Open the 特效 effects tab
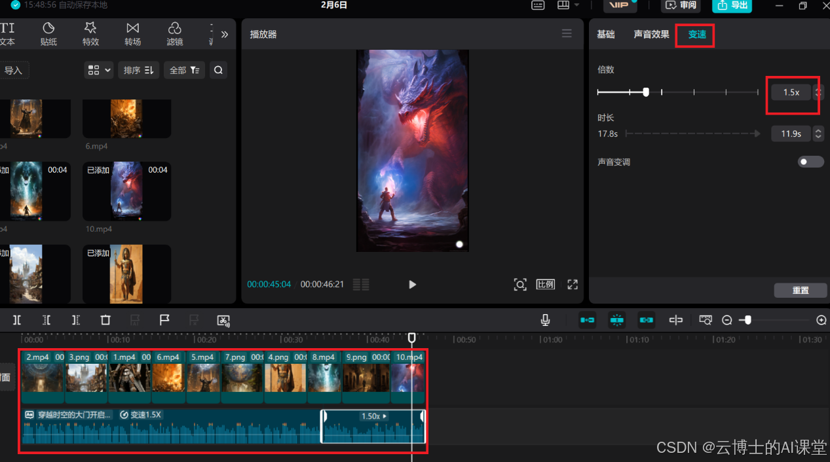 point(90,34)
